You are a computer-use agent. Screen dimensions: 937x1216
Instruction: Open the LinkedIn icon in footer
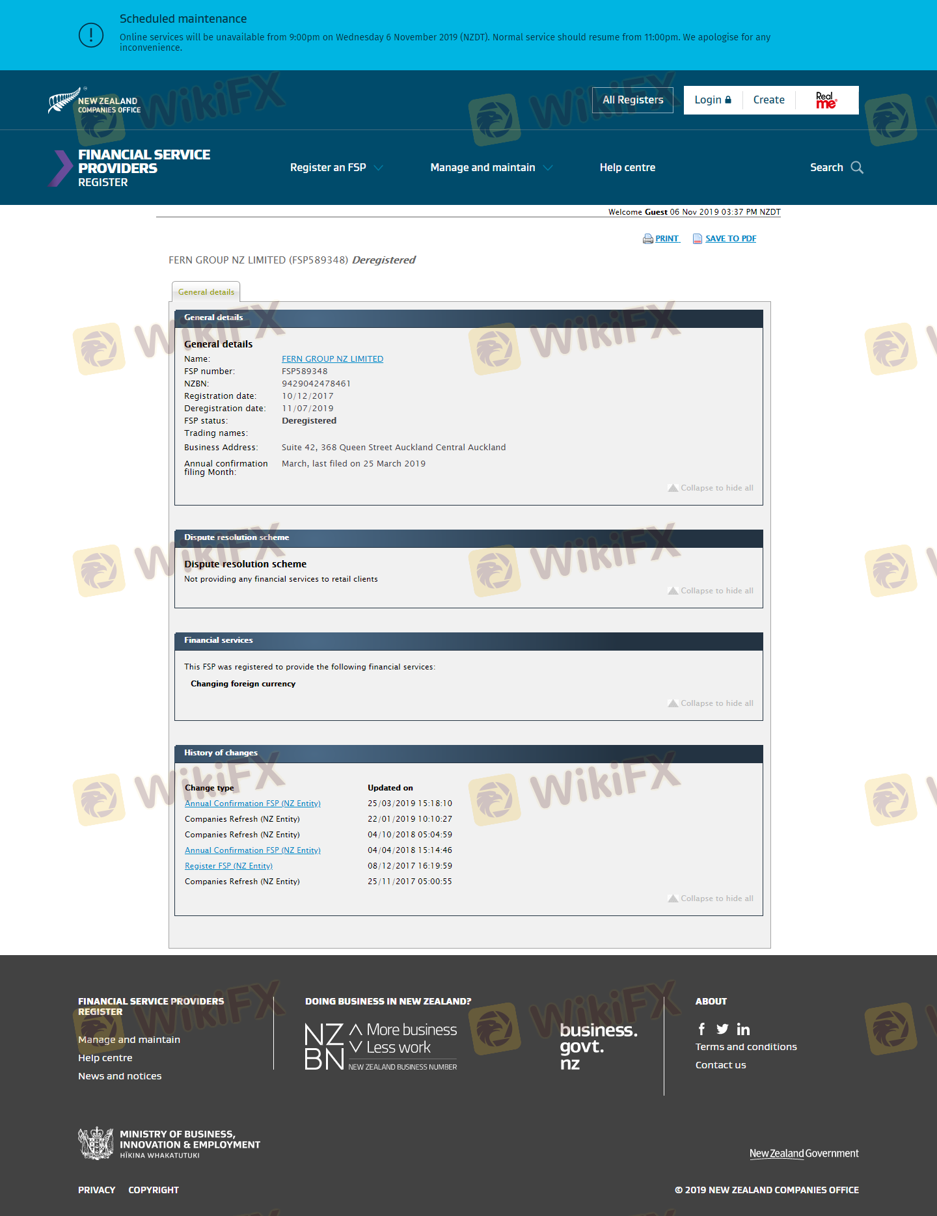click(743, 1029)
